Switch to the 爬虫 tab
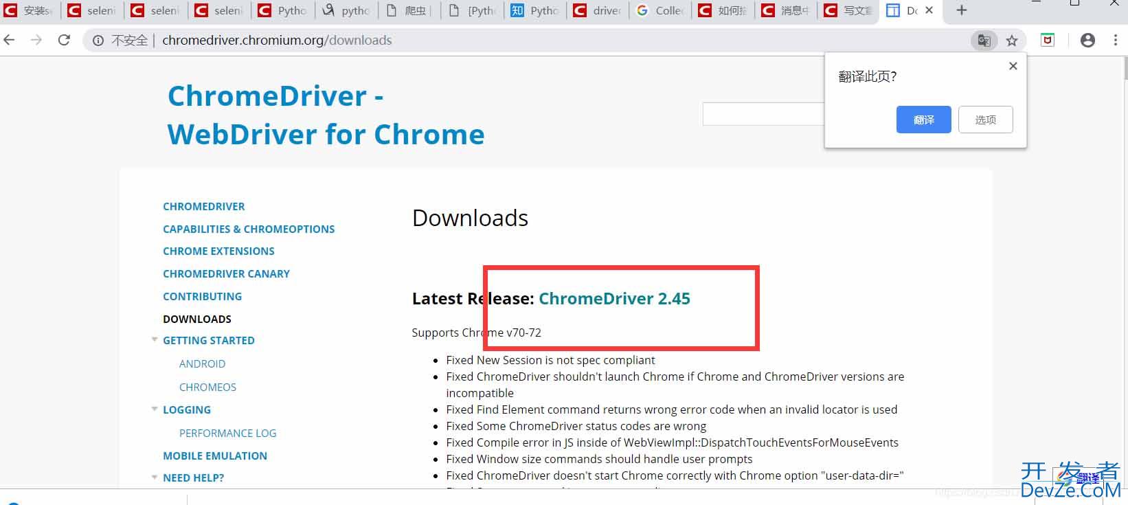This screenshot has width=1128, height=505. tap(409, 10)
